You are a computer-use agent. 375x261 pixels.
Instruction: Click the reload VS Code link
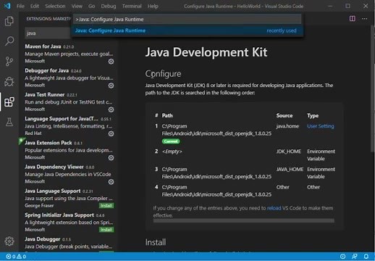[274, 208]
